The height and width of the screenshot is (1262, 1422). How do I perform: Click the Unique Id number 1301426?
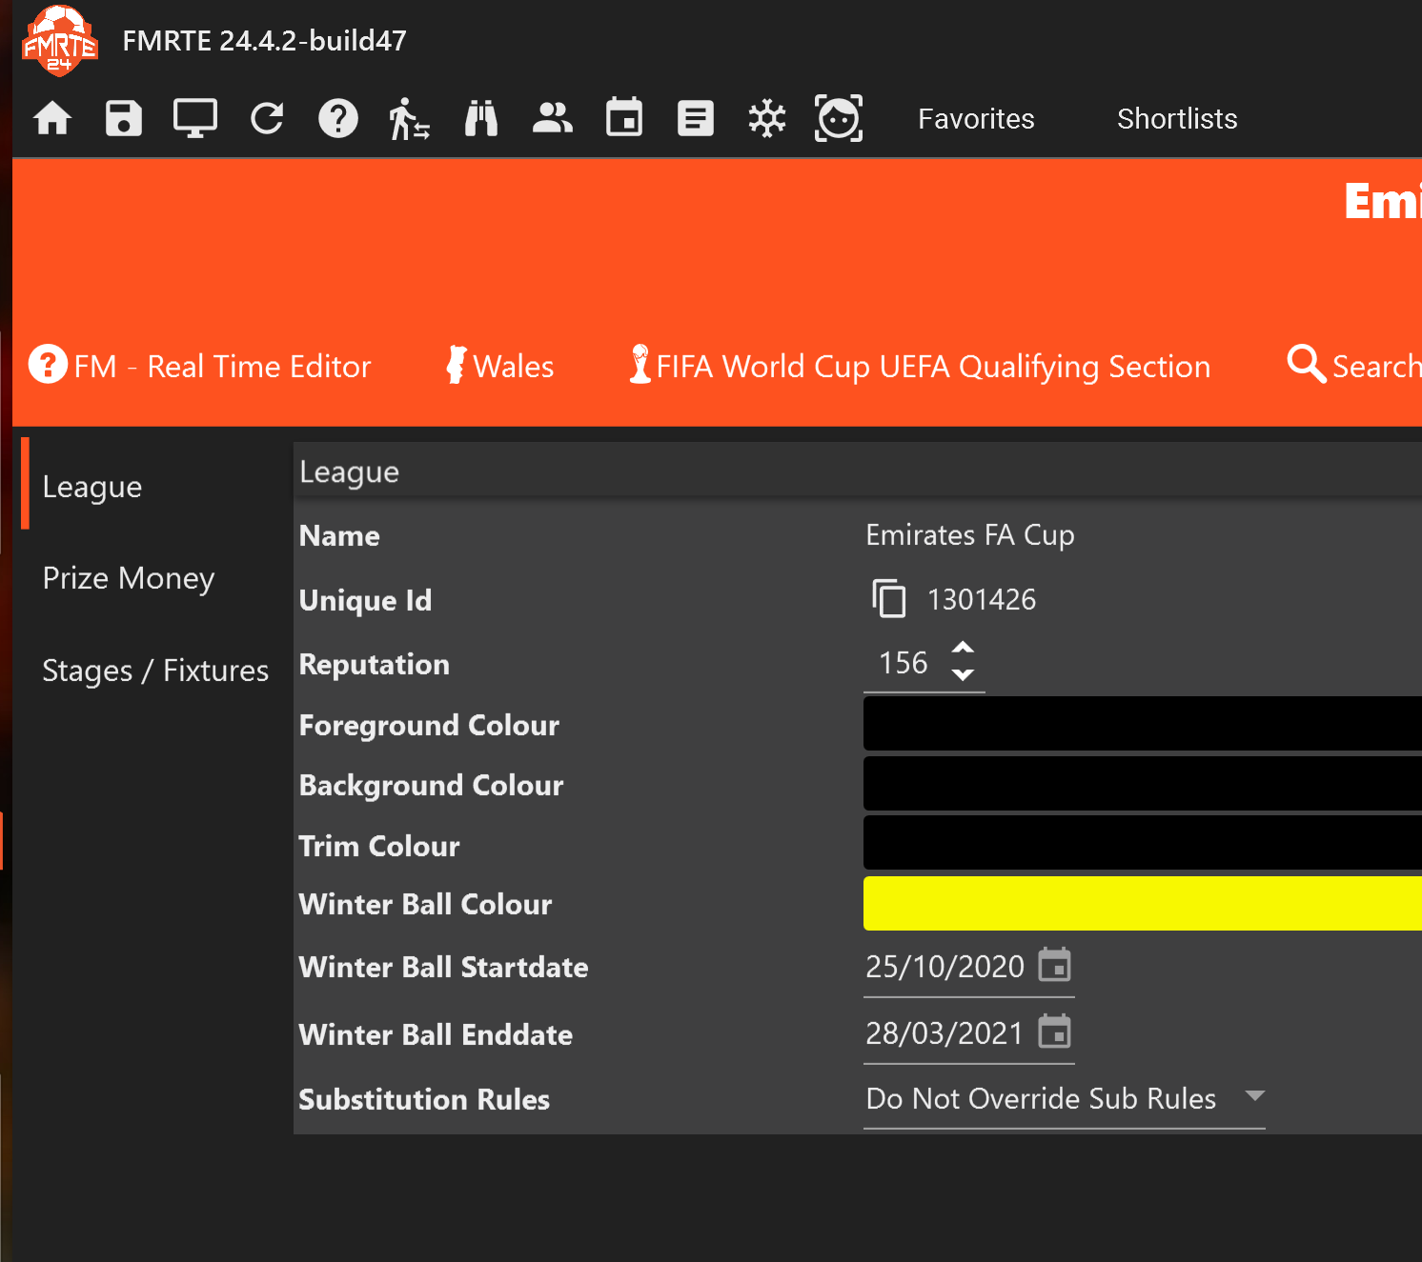click(x=982, y=599)
